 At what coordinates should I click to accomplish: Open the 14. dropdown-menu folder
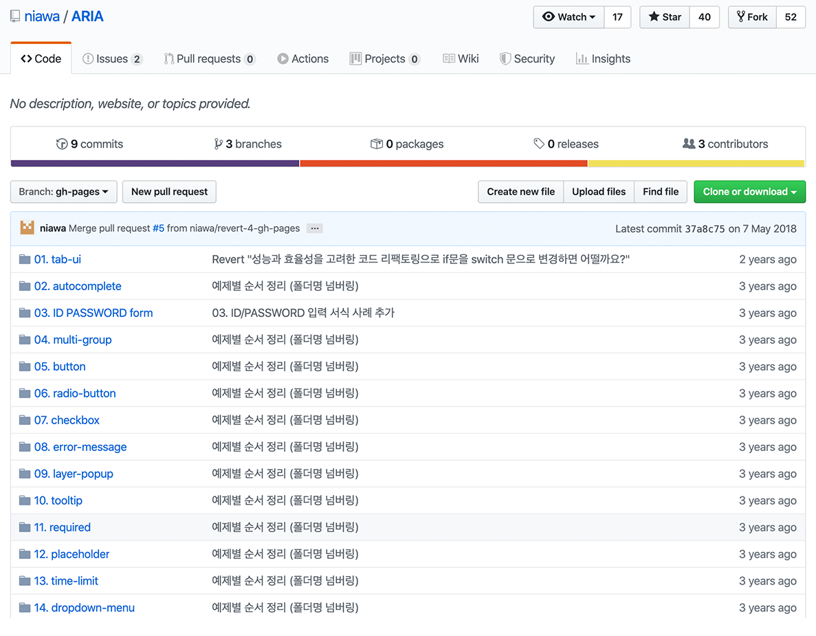(x=85, y=607)
